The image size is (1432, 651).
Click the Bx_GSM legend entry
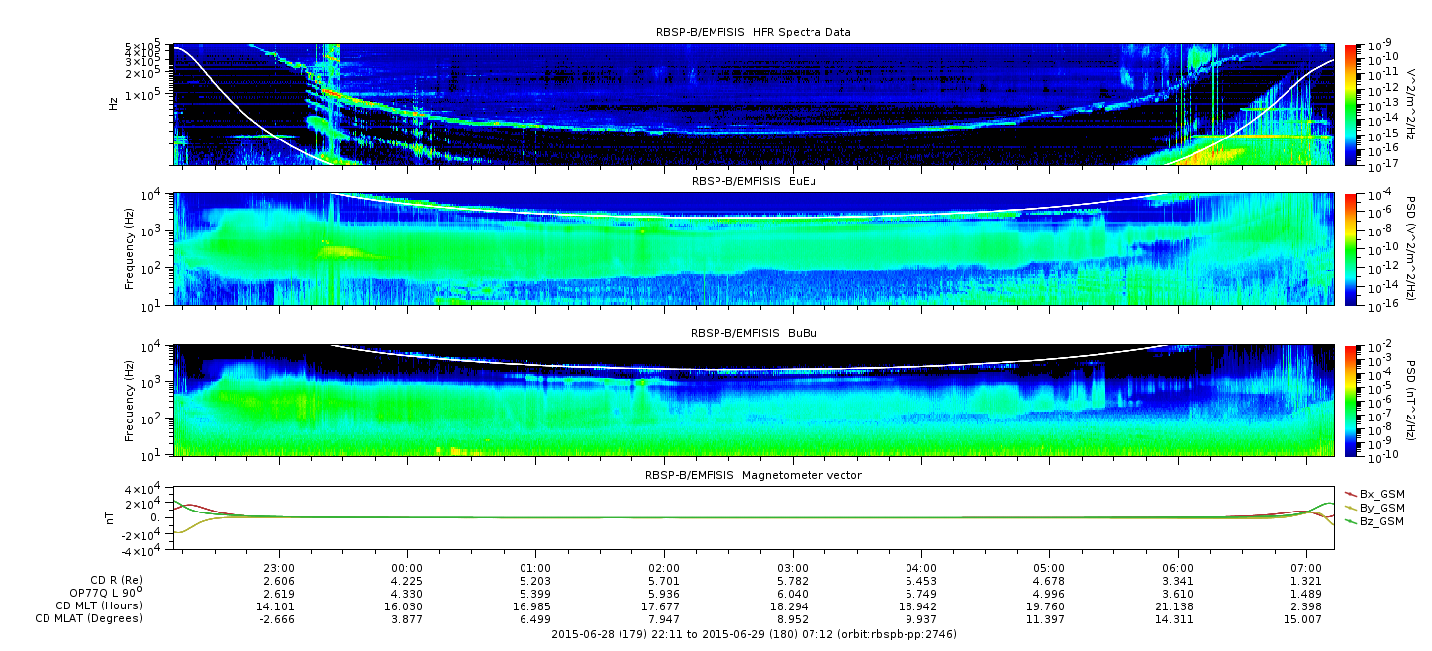point(1381,493)
